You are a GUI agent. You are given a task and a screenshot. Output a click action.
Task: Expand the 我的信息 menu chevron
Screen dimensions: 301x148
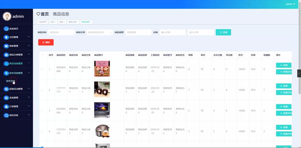[29, 115]
